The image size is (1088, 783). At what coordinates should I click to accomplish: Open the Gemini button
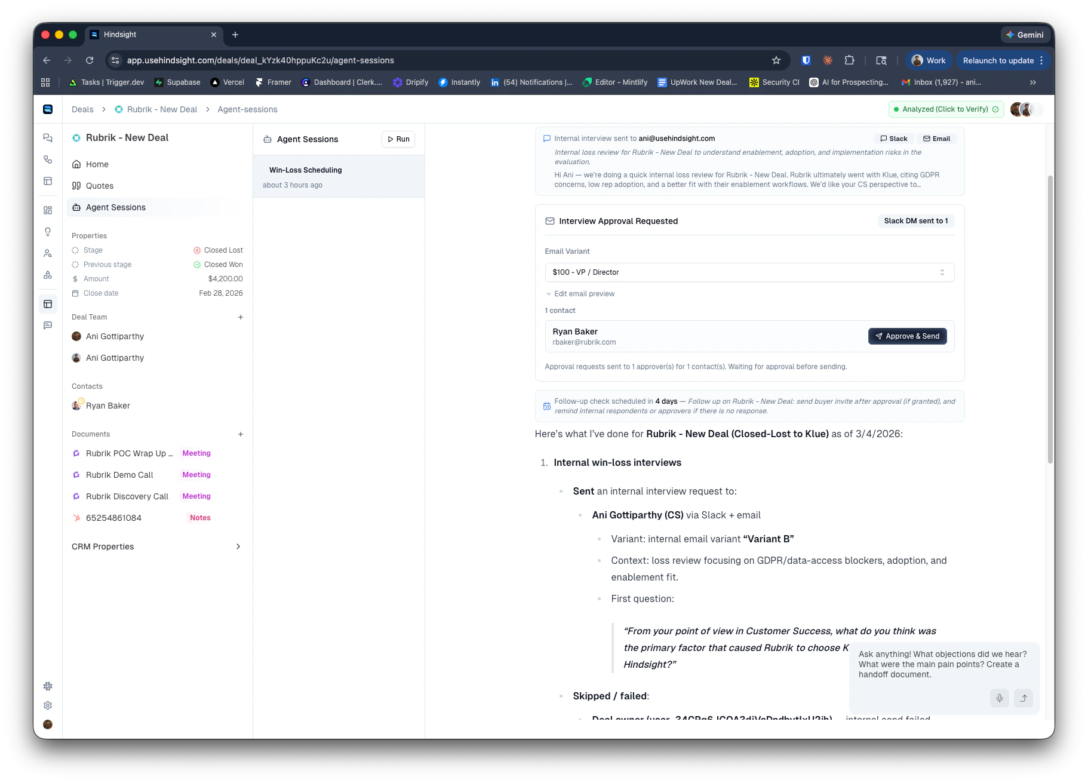coord(1025,35)
